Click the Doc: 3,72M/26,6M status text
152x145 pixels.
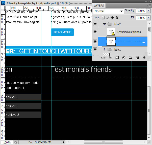(x=40, y=142)
